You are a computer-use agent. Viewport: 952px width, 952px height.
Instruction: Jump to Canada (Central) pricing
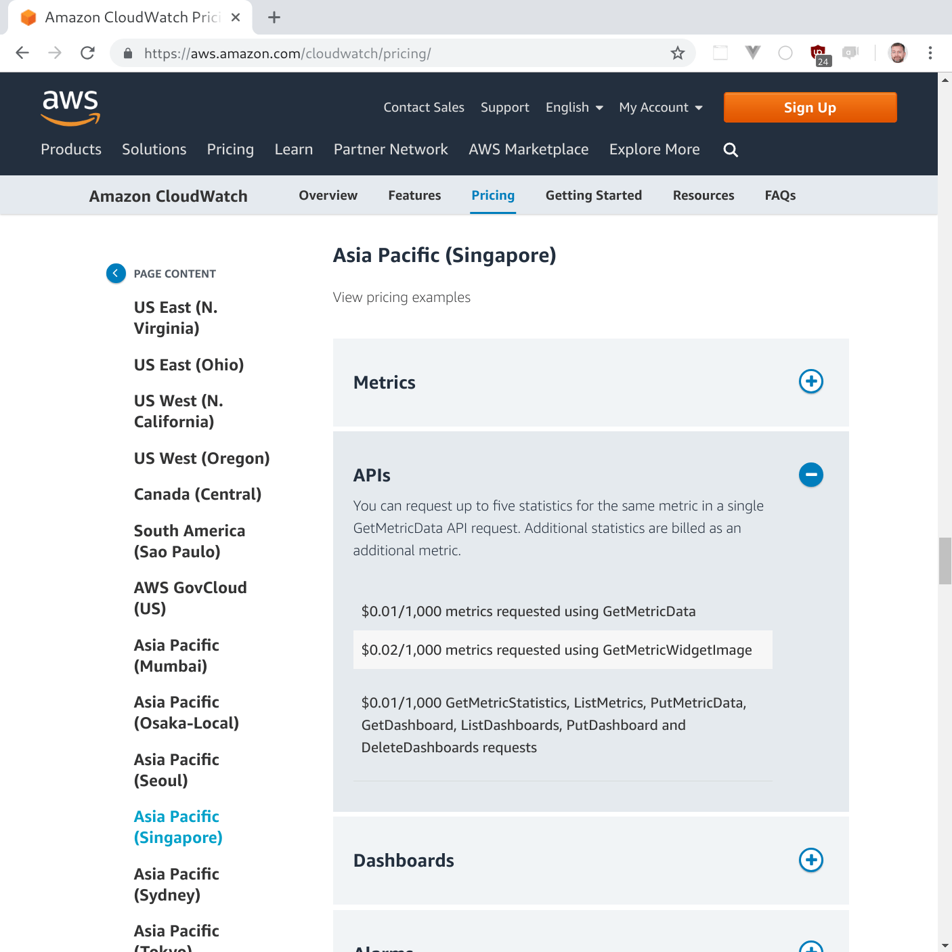pyautogui.click(x=198, y=494)
